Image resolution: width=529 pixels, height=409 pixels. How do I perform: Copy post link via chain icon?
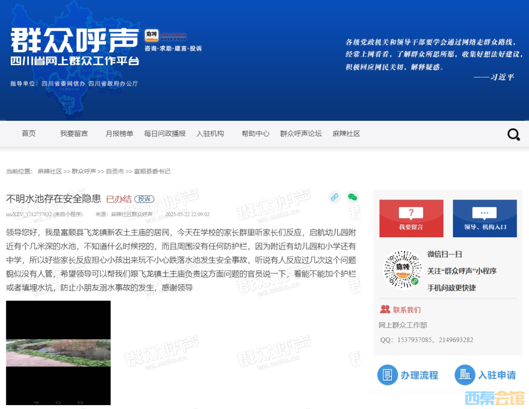click(335, 197)
